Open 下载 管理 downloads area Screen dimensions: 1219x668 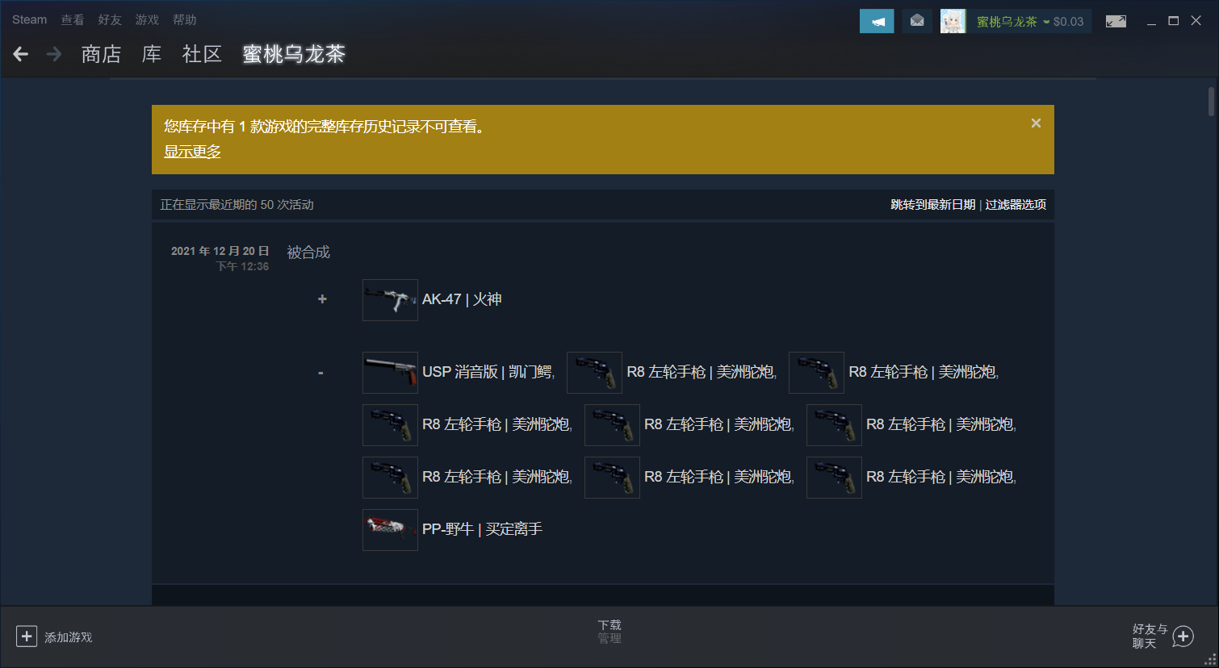coord(609,632)
